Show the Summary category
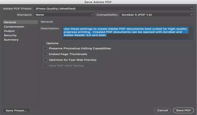The height and width of the screenshot is (115, 197). pos(11,40)
